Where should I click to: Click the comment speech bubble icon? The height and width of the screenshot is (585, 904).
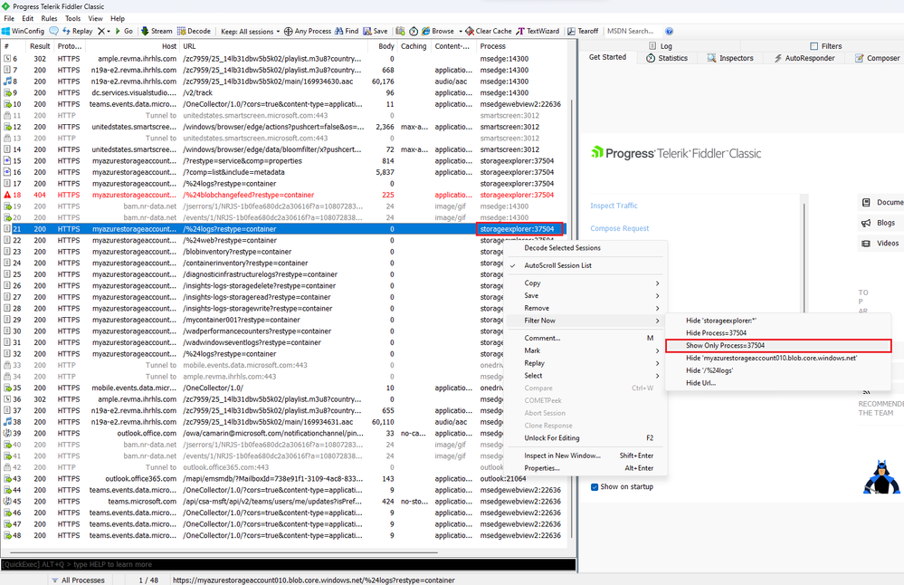coord(54,31)
